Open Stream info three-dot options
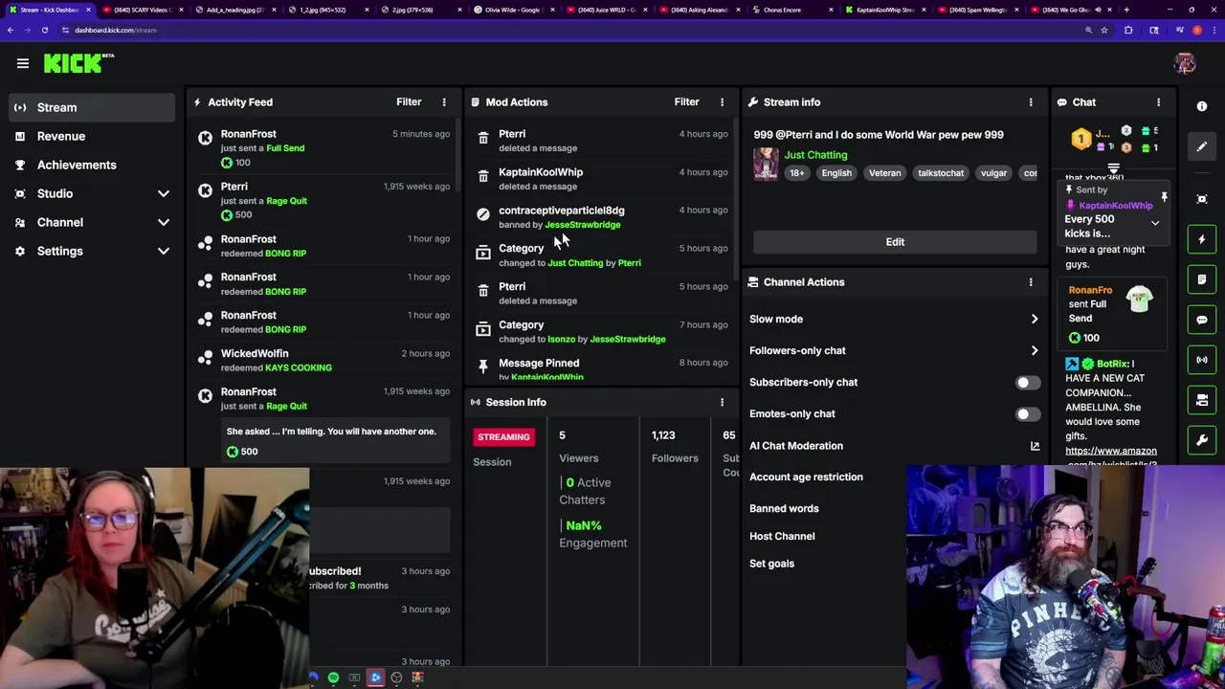The image size is (1225, 689). point(1031,101)
